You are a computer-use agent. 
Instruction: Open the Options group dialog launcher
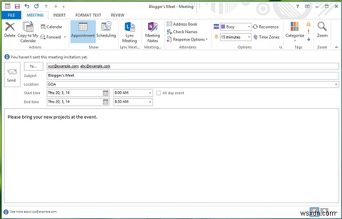point(280,47)
